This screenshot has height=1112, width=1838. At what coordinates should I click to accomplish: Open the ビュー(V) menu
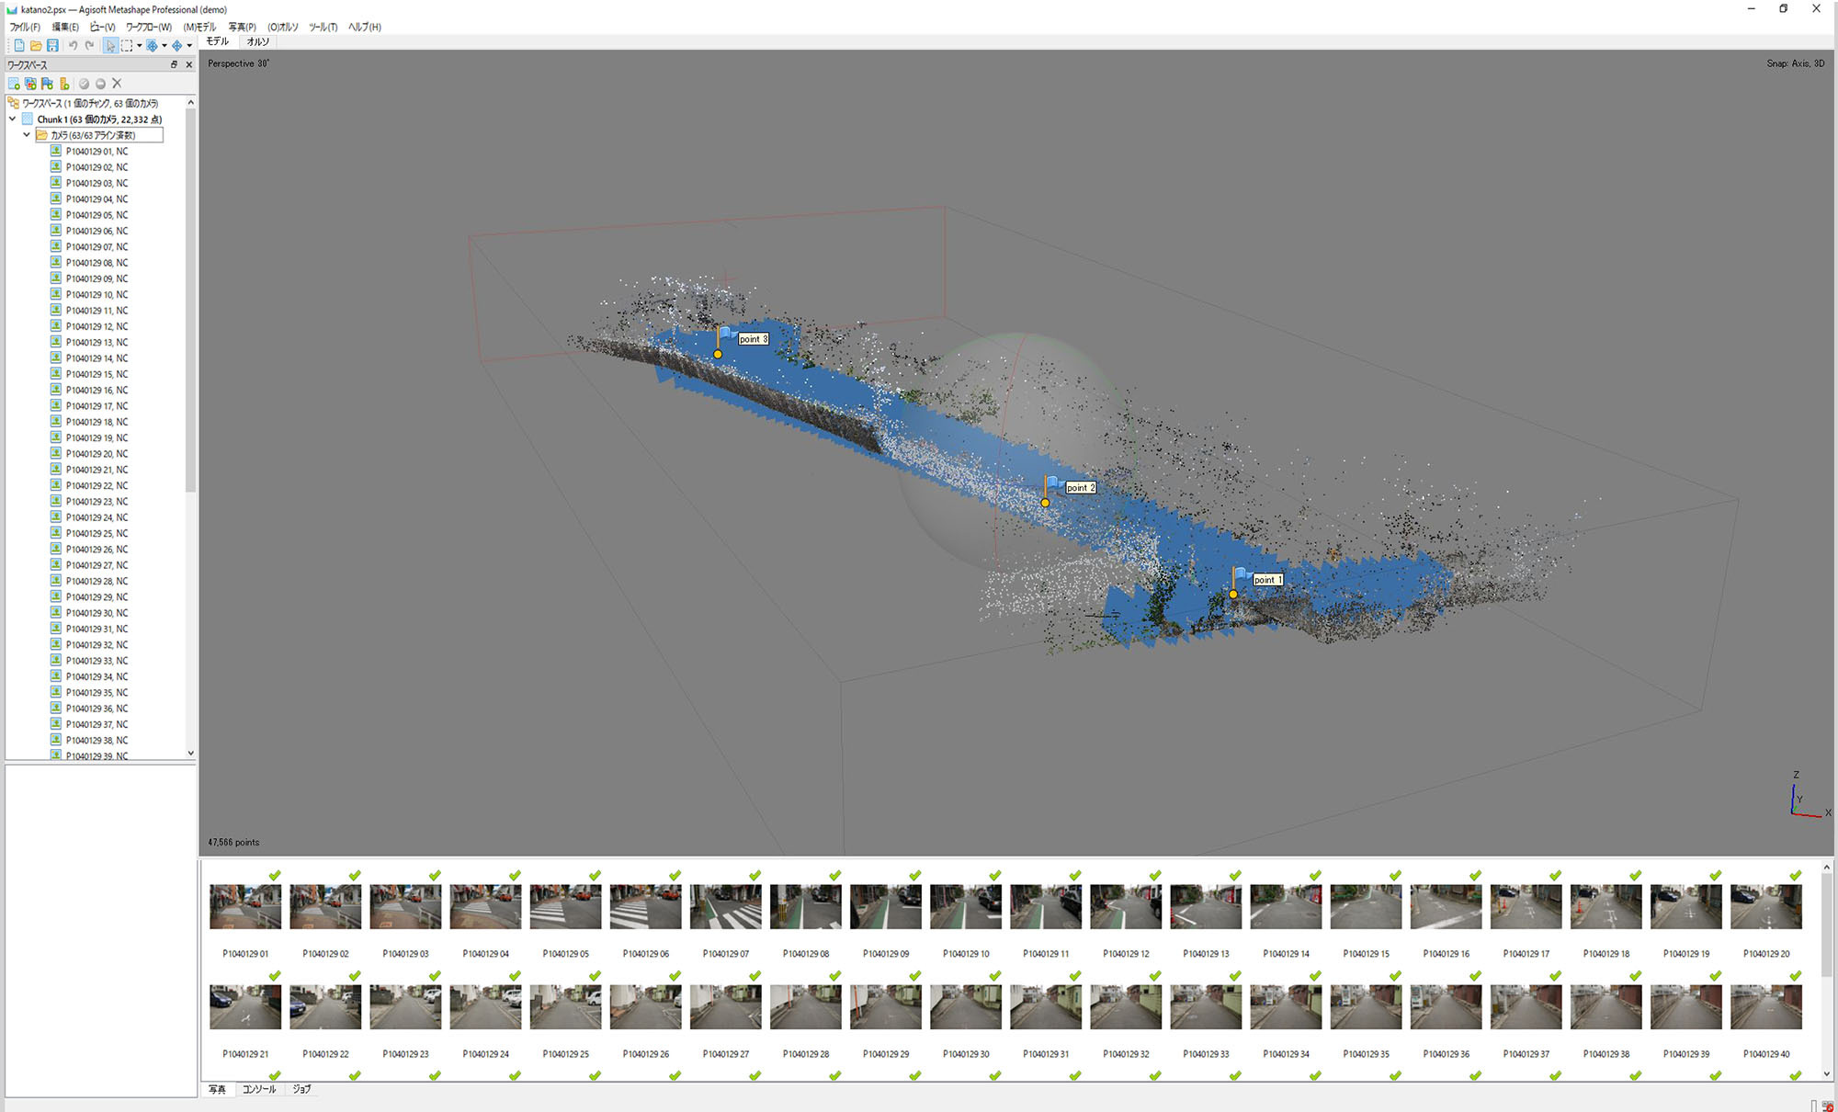pyautogui.click(x=102, y=27)
